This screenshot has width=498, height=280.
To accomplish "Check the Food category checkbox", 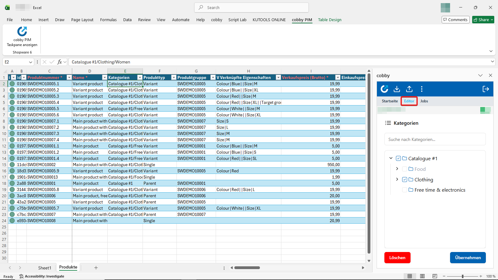I will [405, 169].
